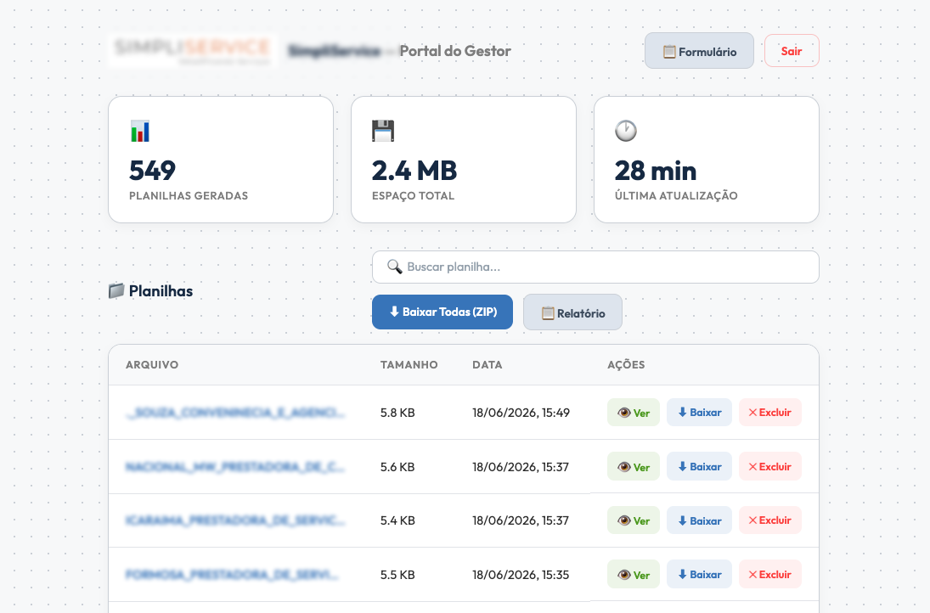This screenshot has height=613, width=930.
Task: Click the floppy disk icon above 2.4 MB
Action: pyautogui.click(x=383, y=131)
